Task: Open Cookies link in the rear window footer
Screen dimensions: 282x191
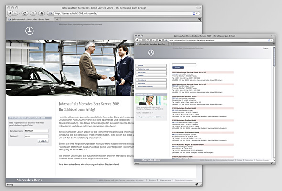Action: [152, 180]
